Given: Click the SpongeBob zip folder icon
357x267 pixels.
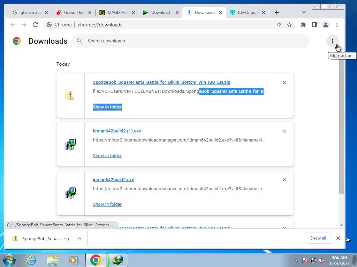Looking at the screenshot, I should pyautogui.click(x=70, y=95).
